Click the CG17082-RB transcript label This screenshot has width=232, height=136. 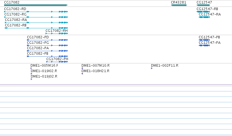(x=16, y=25)
